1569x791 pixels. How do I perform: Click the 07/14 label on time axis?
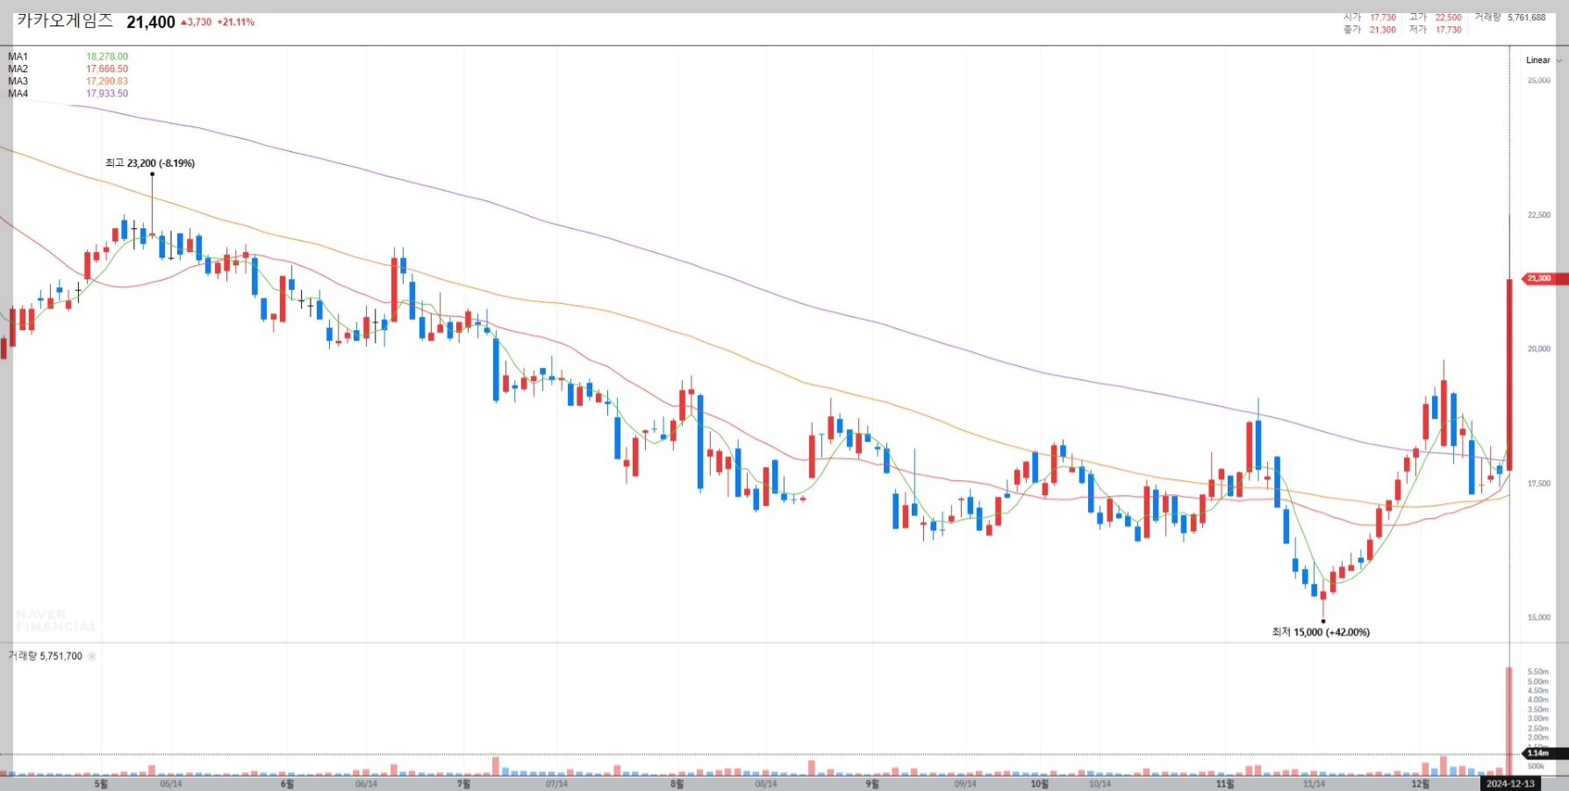point(556,784)
